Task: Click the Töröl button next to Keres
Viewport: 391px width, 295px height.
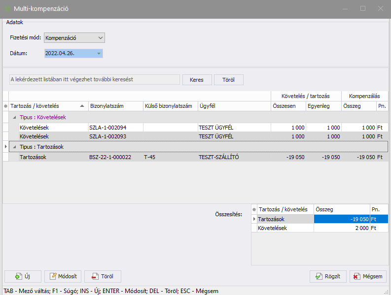Action: 228,80
